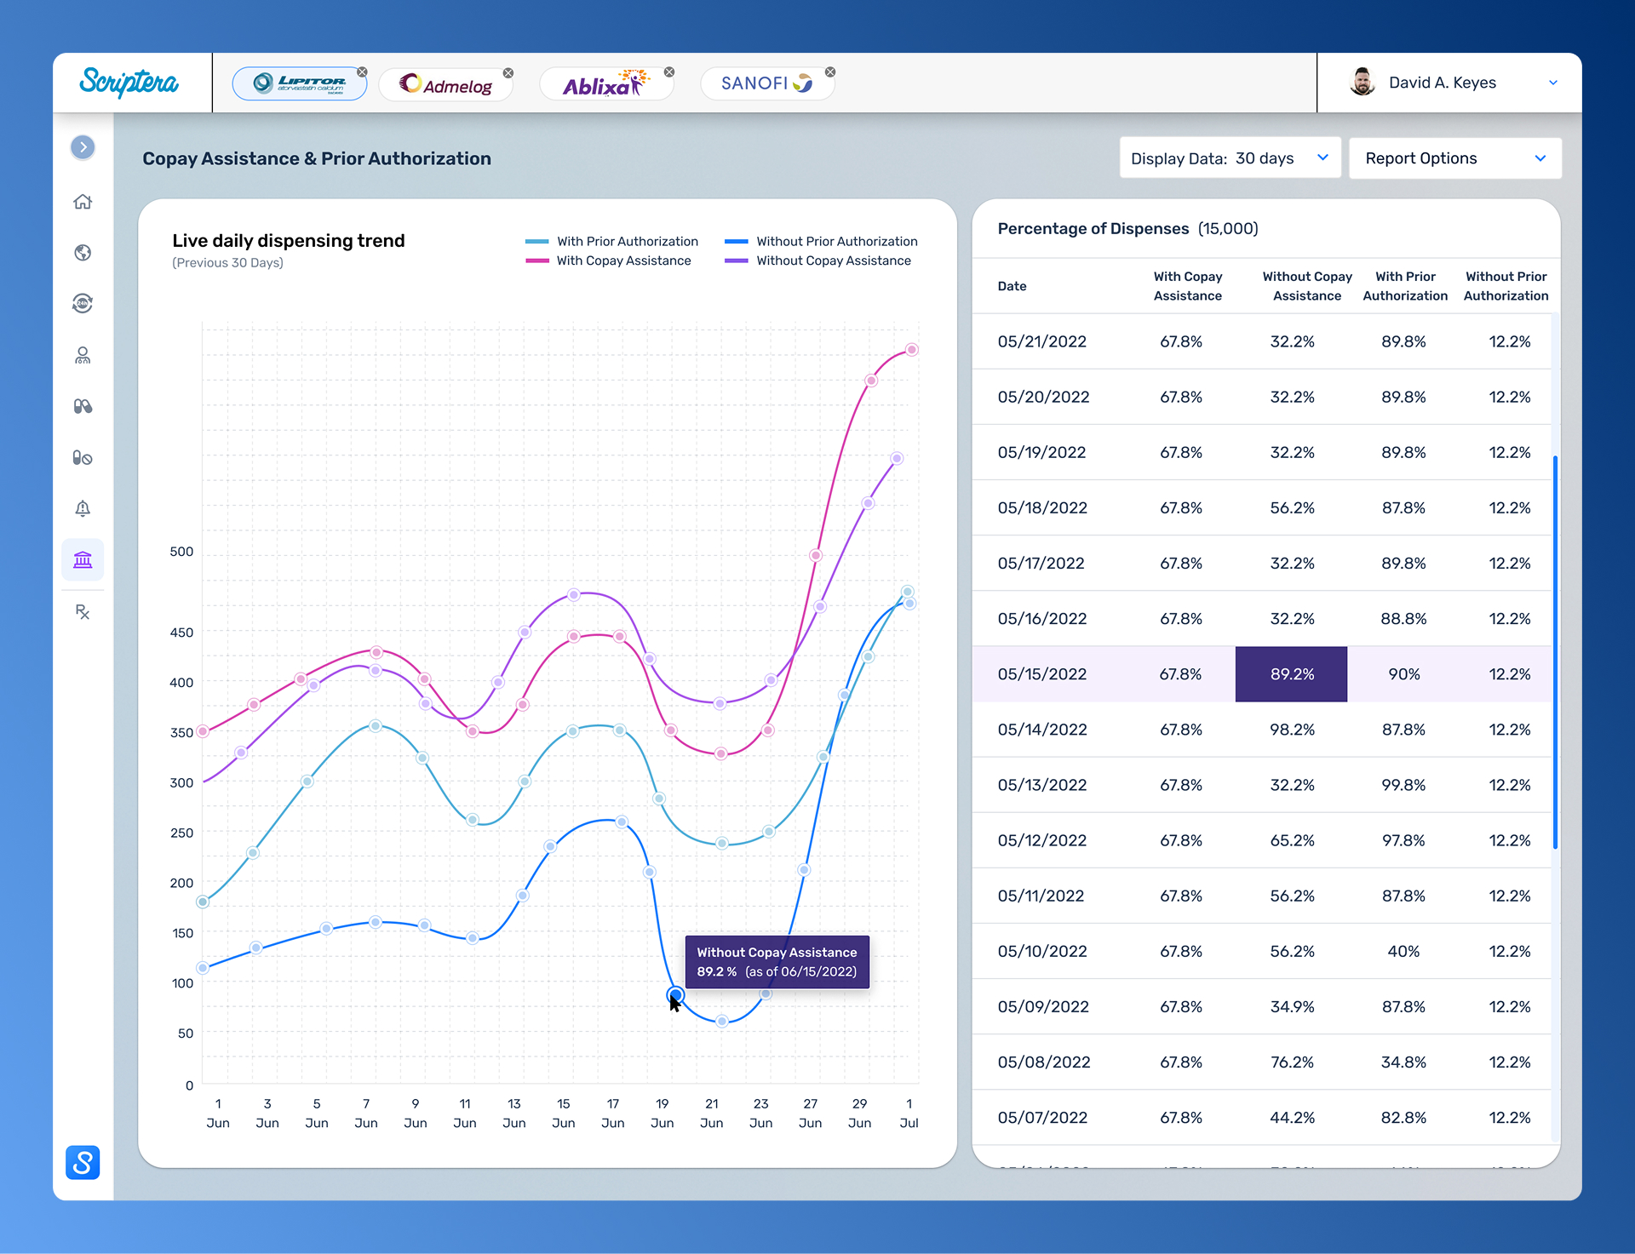
Task: Expand the sidebar with the arrow button
Action: pos(83,147)
